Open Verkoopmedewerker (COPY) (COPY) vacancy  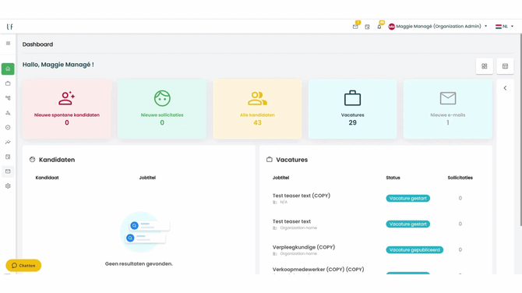(318, 270)
